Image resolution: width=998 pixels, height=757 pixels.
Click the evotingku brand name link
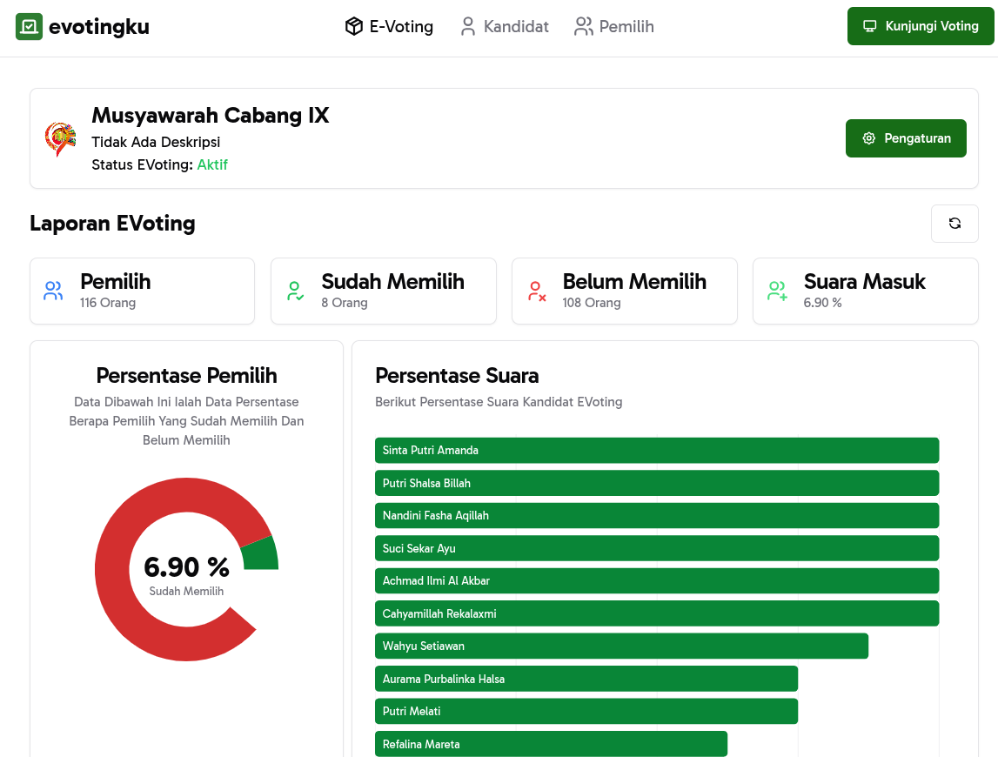(x=99, y=27)
